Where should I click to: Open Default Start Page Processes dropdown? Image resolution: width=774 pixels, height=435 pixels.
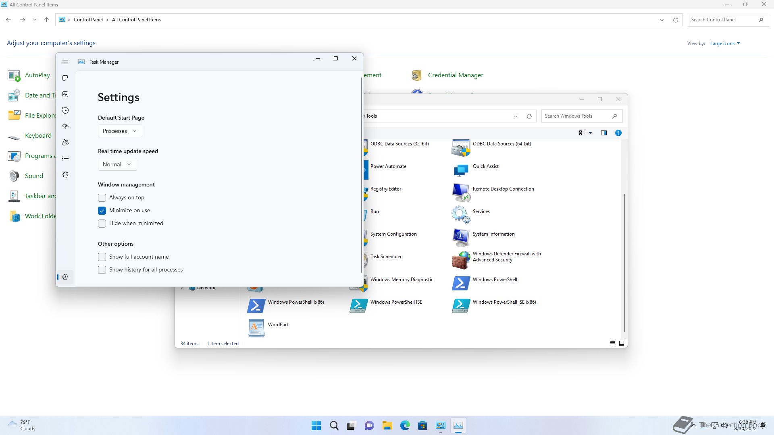(120, 131)
